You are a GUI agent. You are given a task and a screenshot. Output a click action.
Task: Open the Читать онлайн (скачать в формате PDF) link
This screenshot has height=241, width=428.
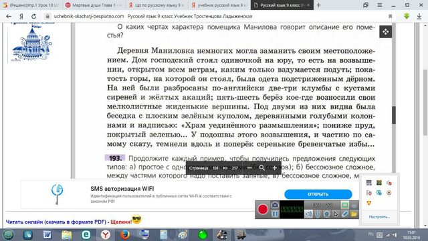[x=56, y=222]
